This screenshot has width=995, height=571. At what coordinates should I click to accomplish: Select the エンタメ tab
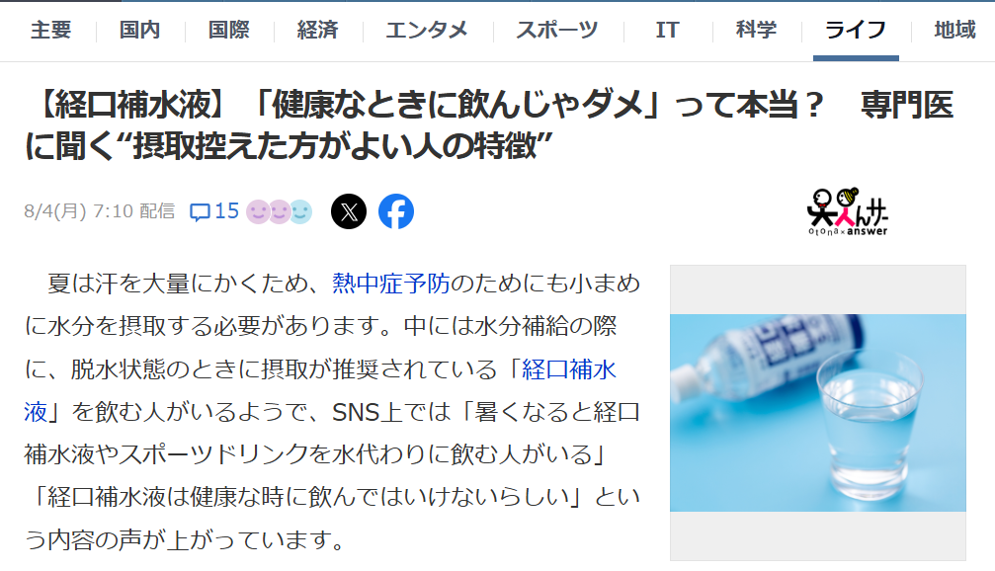[427, 30]
